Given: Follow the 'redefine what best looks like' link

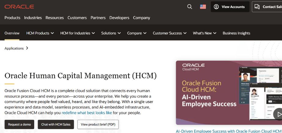Looking at the screenshot, I should [x=87, y=113].
